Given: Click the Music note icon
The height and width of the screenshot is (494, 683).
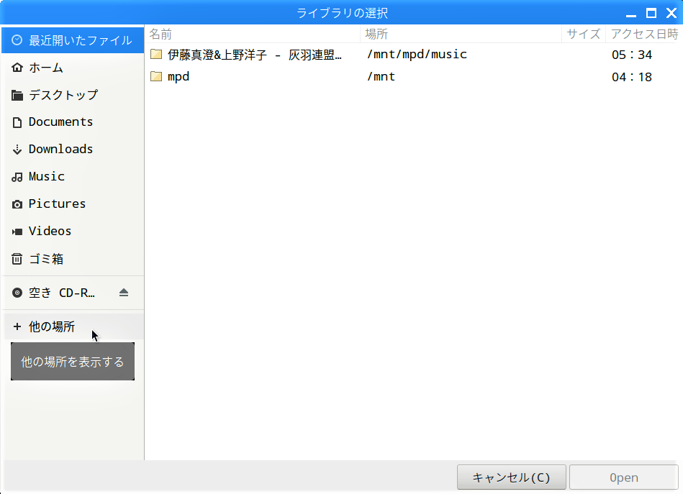Looking at the screenshot, I should (17, 177).
